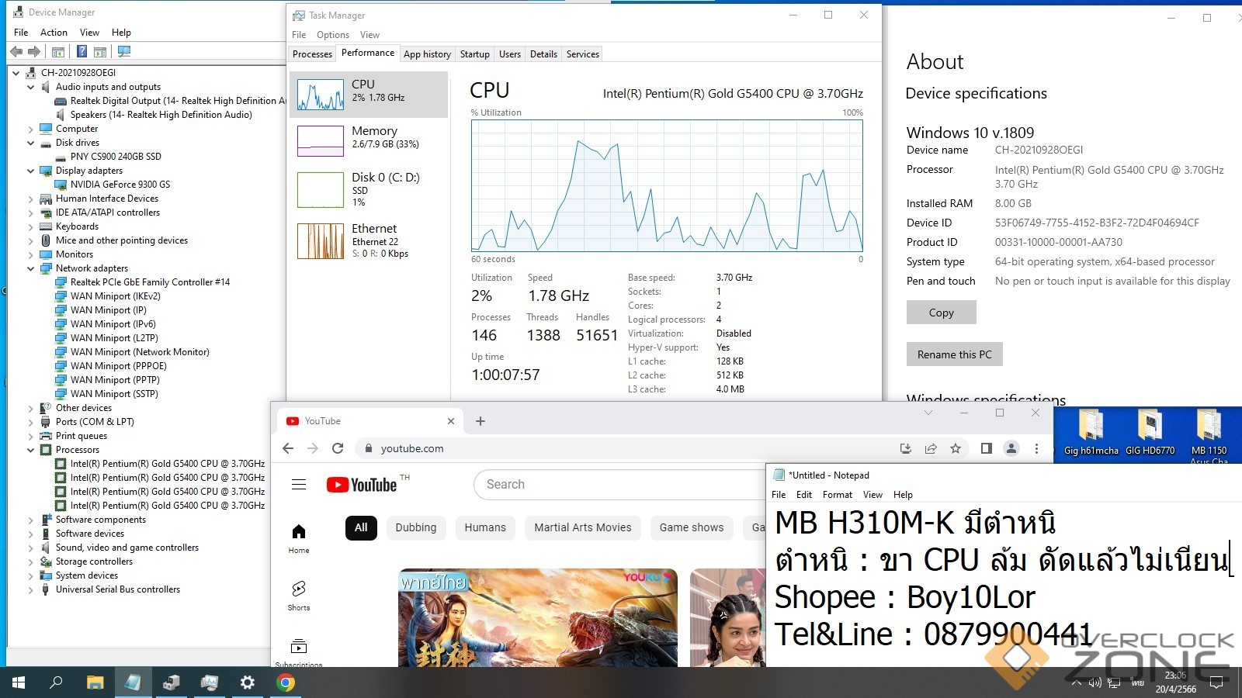Bookmark this page with the star icon

click(x=956, y=448)
